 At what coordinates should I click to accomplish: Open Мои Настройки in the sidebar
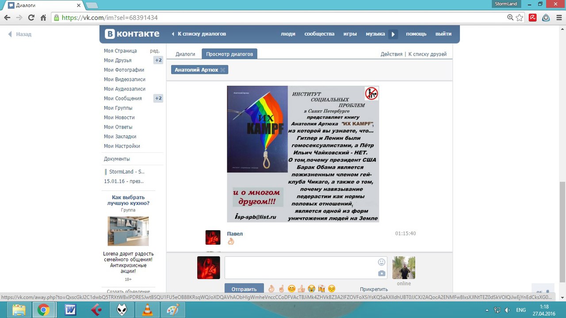coord(122,146)
